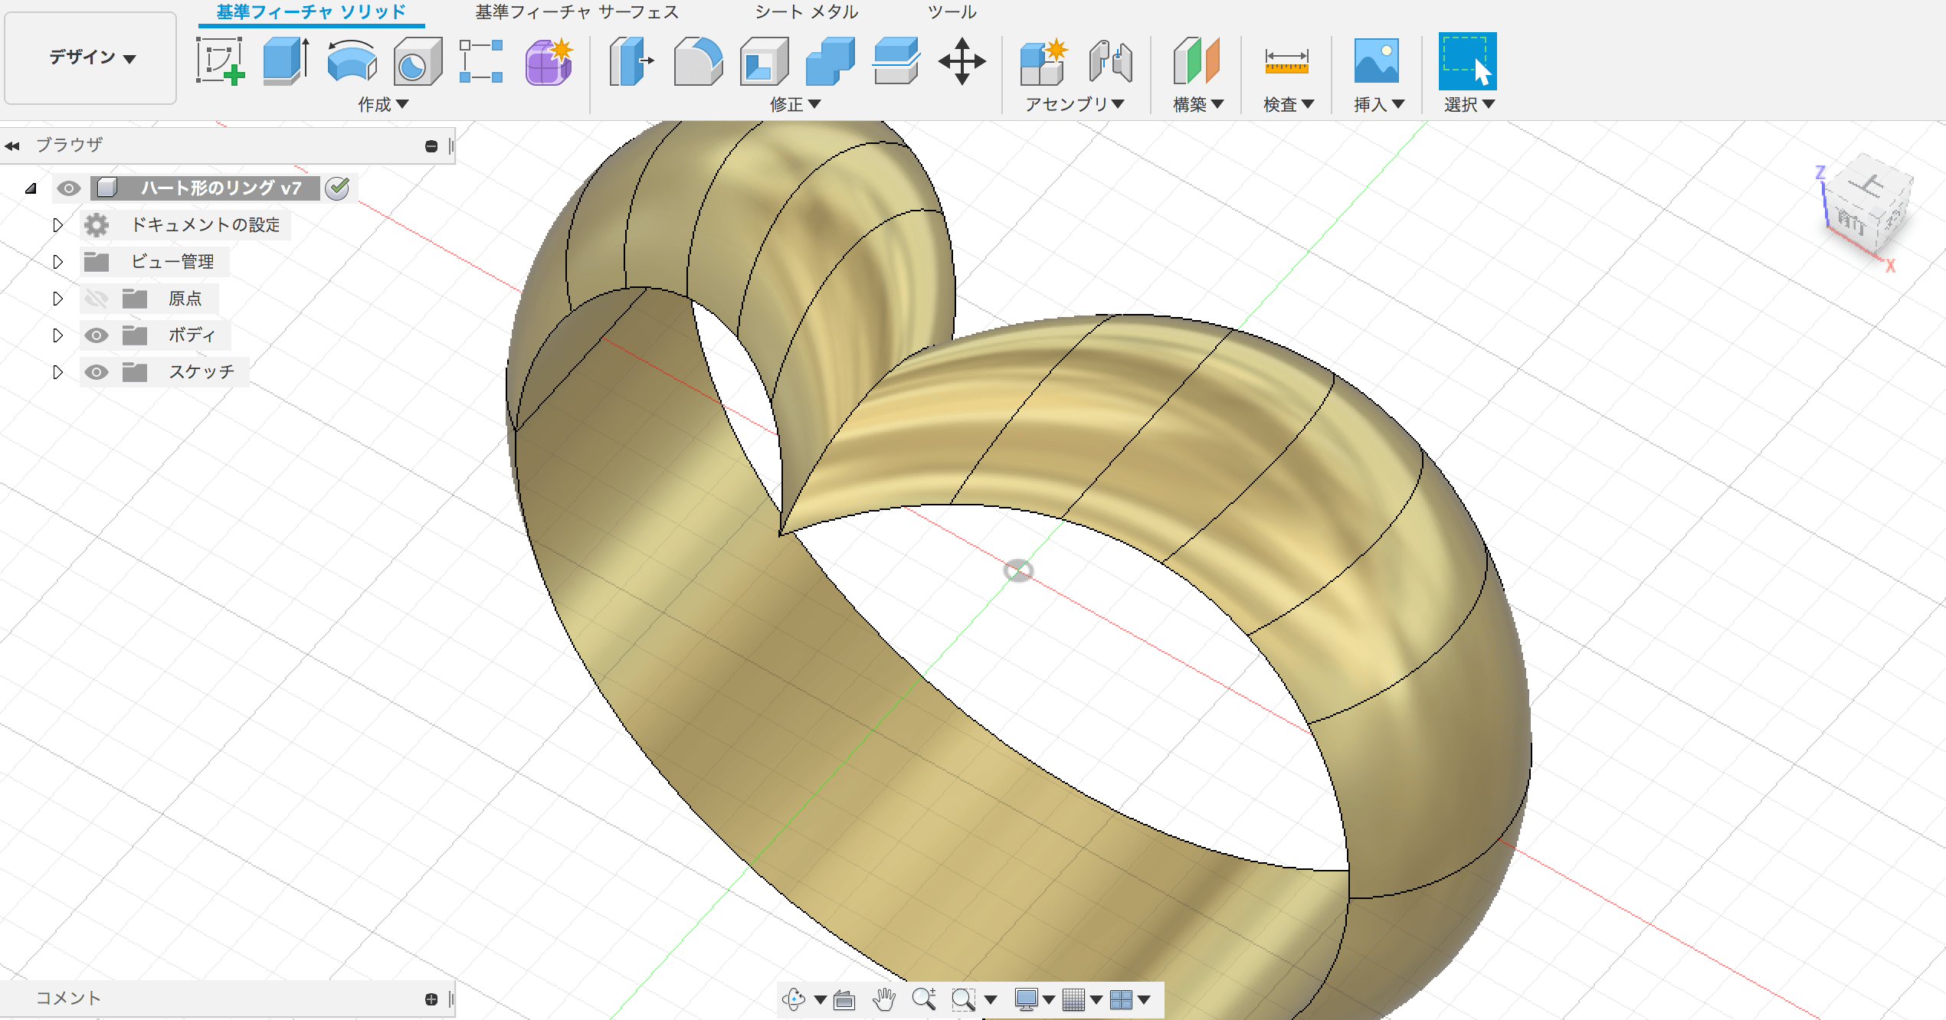Viewport: 1946px width, 1020px height.
Task: Open the 作成 dropdown menu
Action: pos(383,104)
